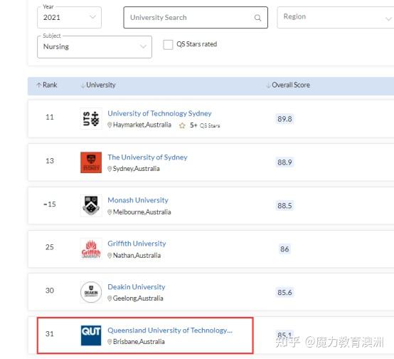Open the Region dropdown
This screenshot has height=359, width=394.
point(336,18)
